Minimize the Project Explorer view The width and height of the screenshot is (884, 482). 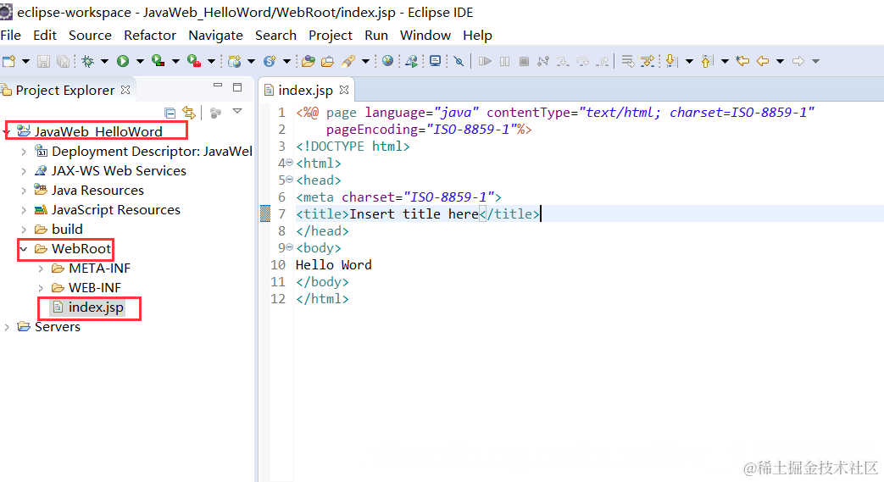click(218, 85)
